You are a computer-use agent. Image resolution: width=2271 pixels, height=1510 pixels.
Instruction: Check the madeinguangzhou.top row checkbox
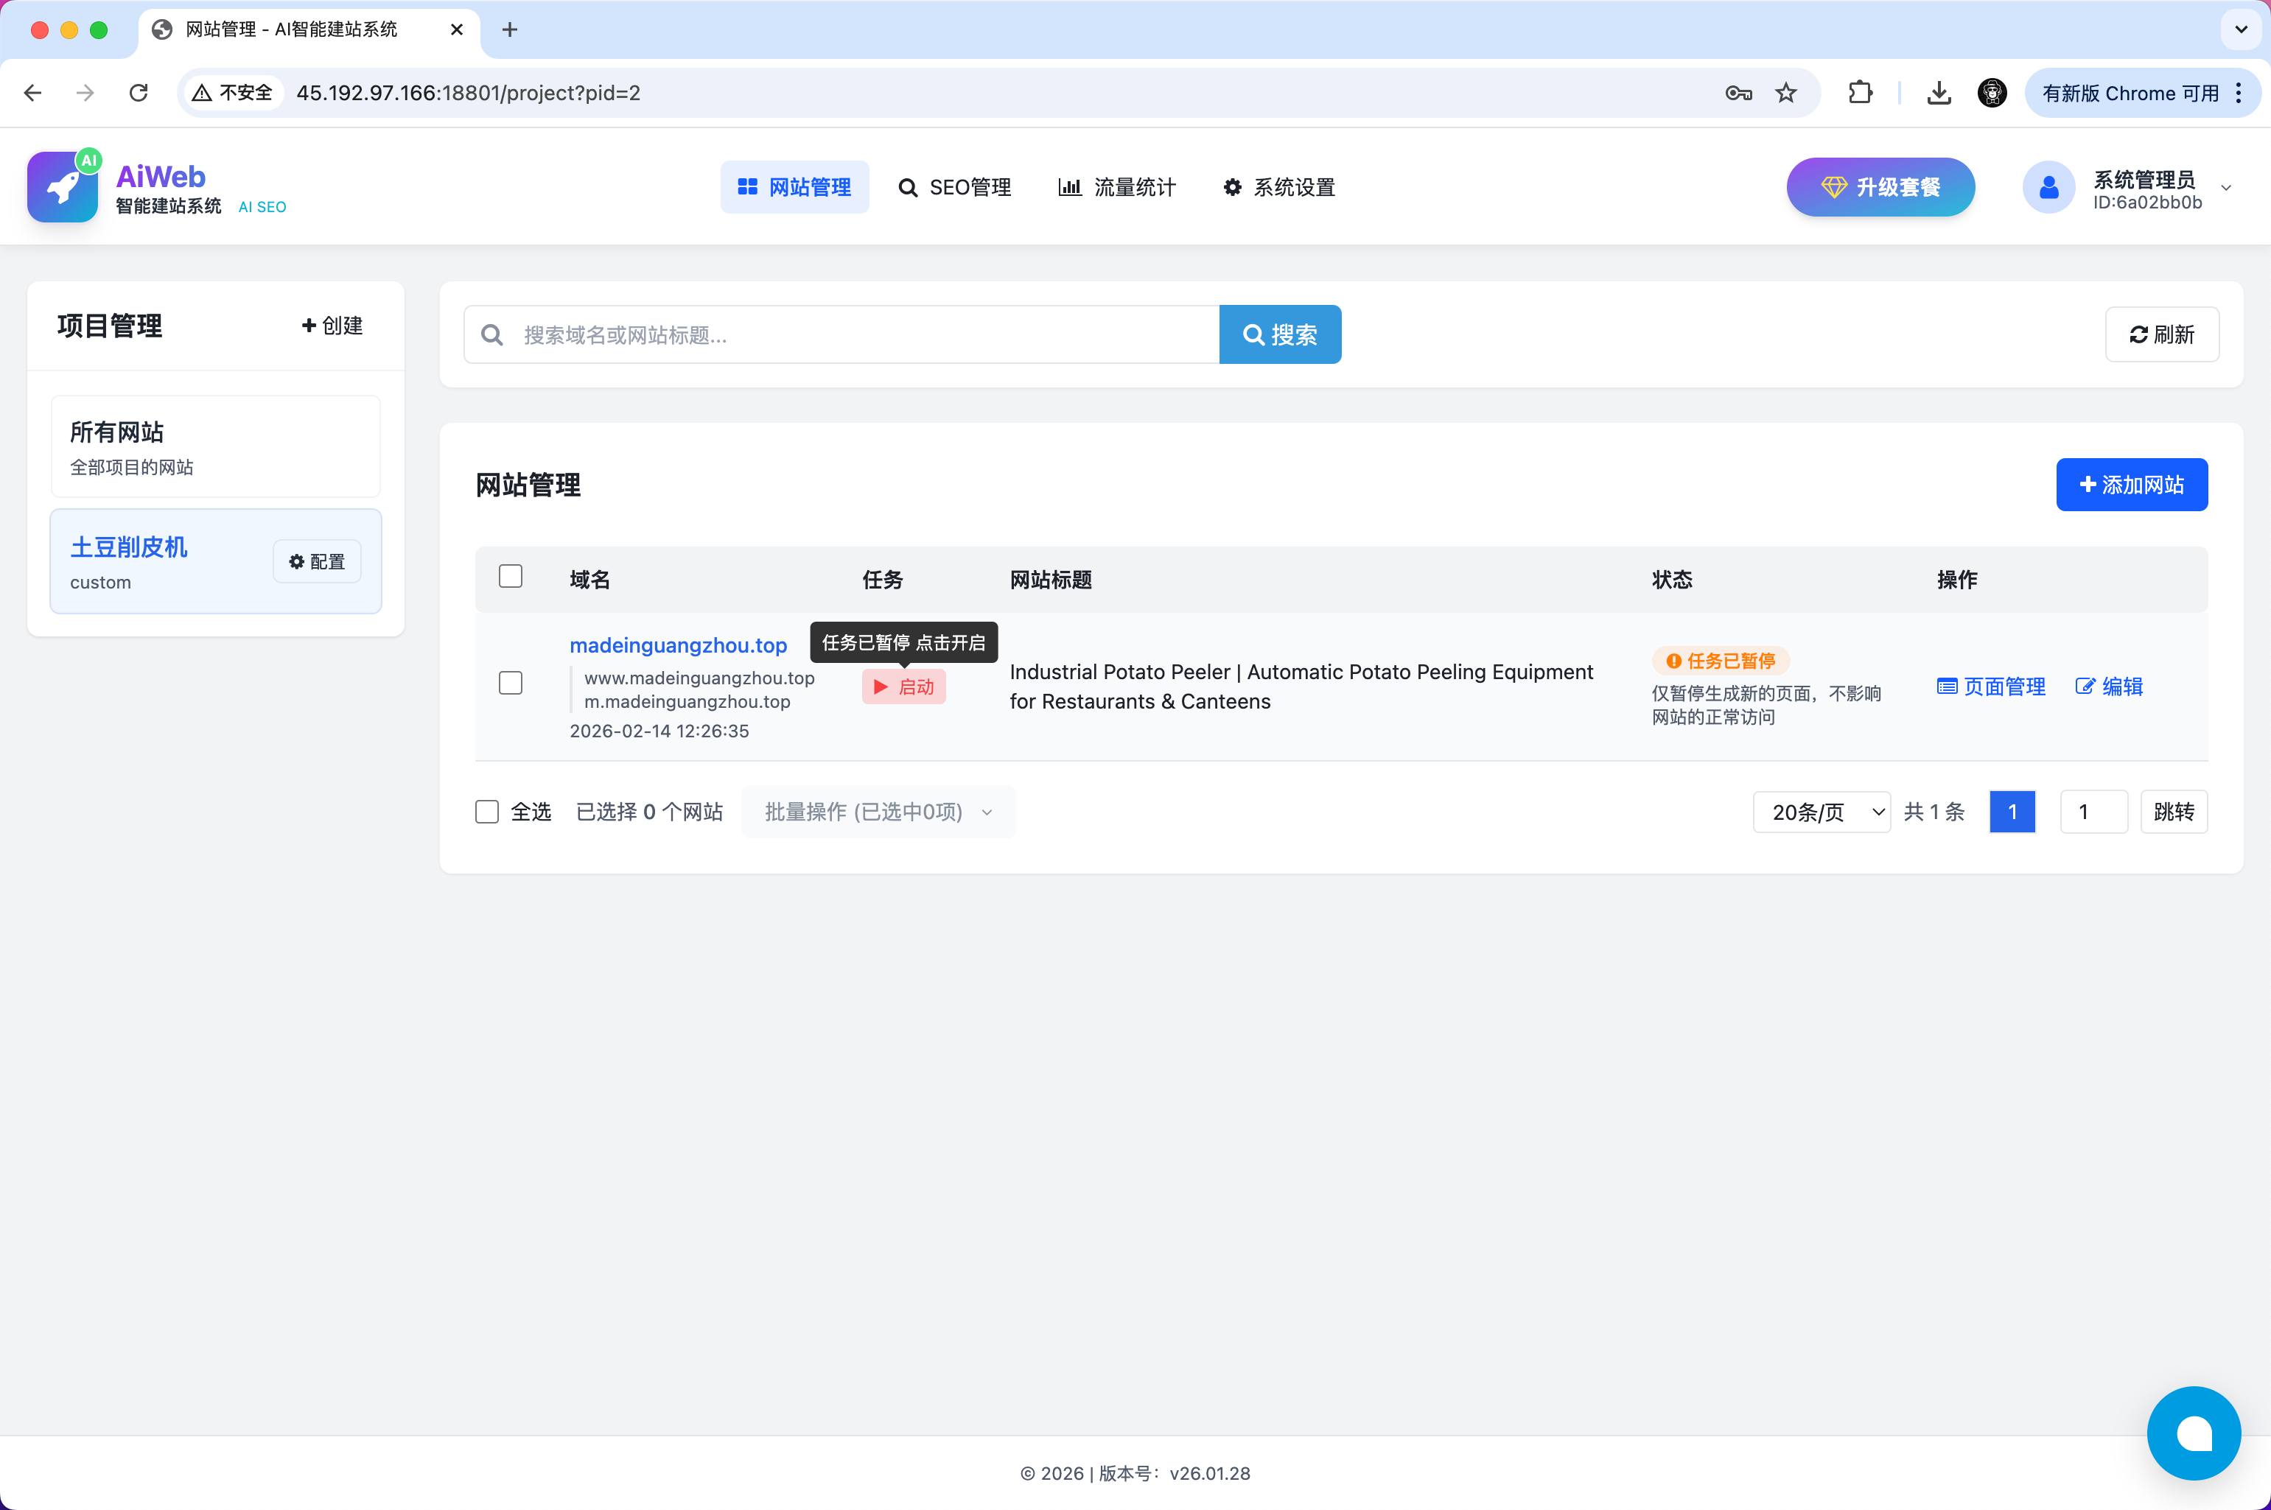(511, 684)
